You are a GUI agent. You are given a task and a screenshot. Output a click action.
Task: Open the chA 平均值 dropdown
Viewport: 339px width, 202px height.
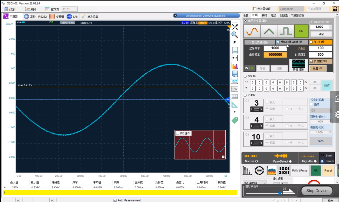tap(255, 183)
